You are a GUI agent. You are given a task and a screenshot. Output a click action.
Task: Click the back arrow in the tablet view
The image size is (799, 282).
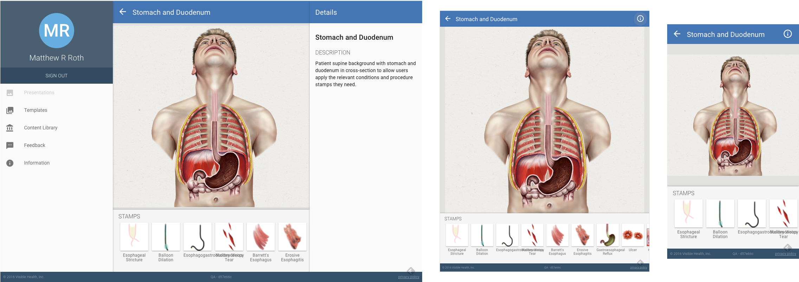[448, 19]
